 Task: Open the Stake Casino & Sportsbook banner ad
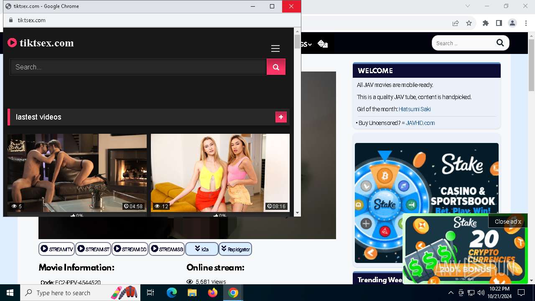click(426, 202)
